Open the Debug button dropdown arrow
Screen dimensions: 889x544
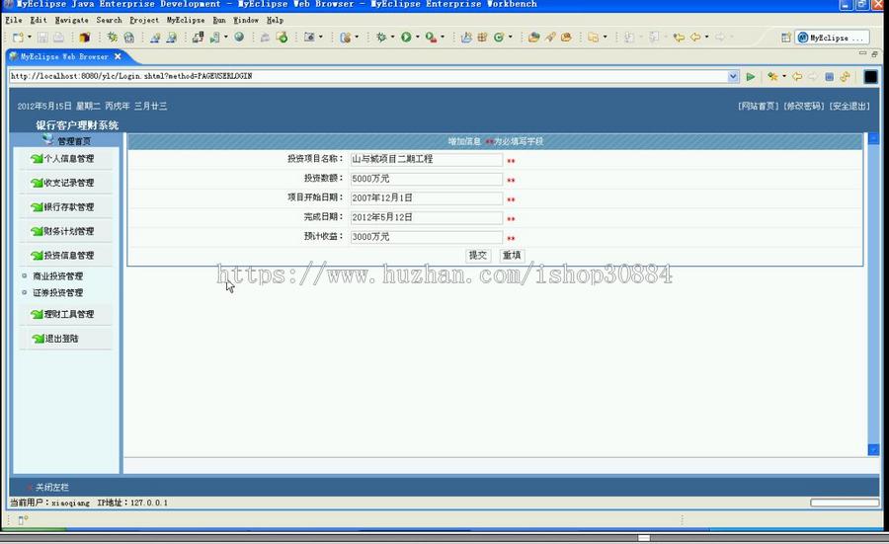[x=392, y=38]
